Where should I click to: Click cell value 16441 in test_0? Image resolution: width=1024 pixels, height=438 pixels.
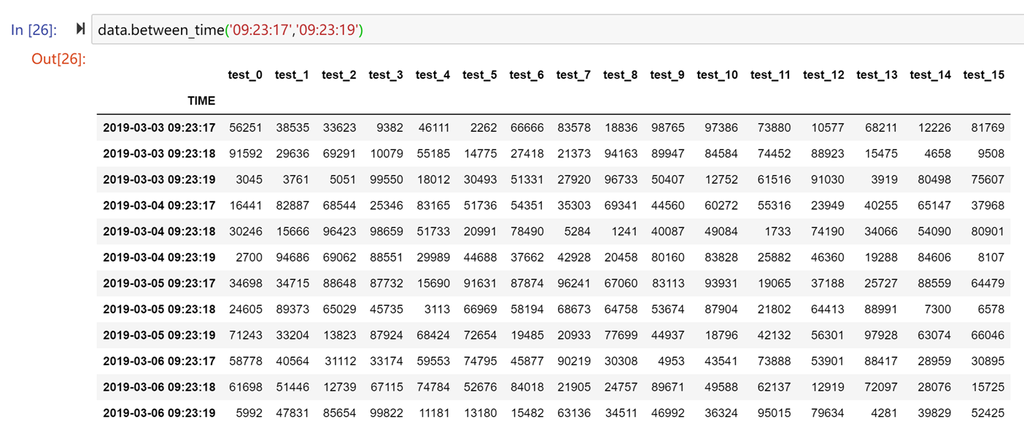(246, 206)
